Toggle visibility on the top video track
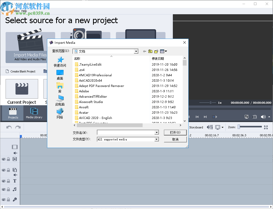This screenshot has height=209, width=273. pyautogui.click(x=4, y=159)
